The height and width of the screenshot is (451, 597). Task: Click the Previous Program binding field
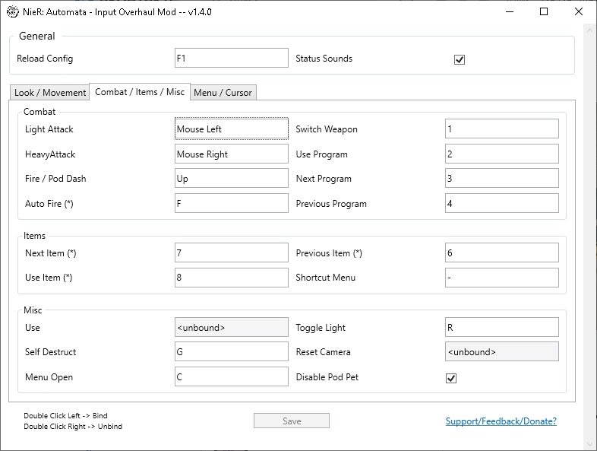[502, 203]
